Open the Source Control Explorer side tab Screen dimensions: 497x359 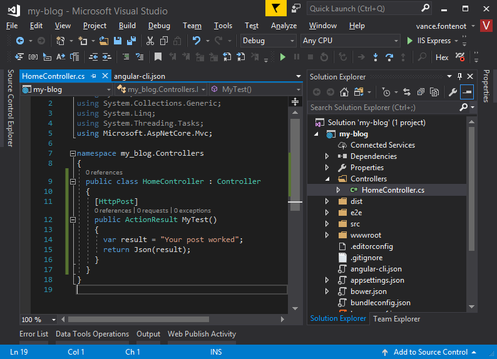pos(10,108)
